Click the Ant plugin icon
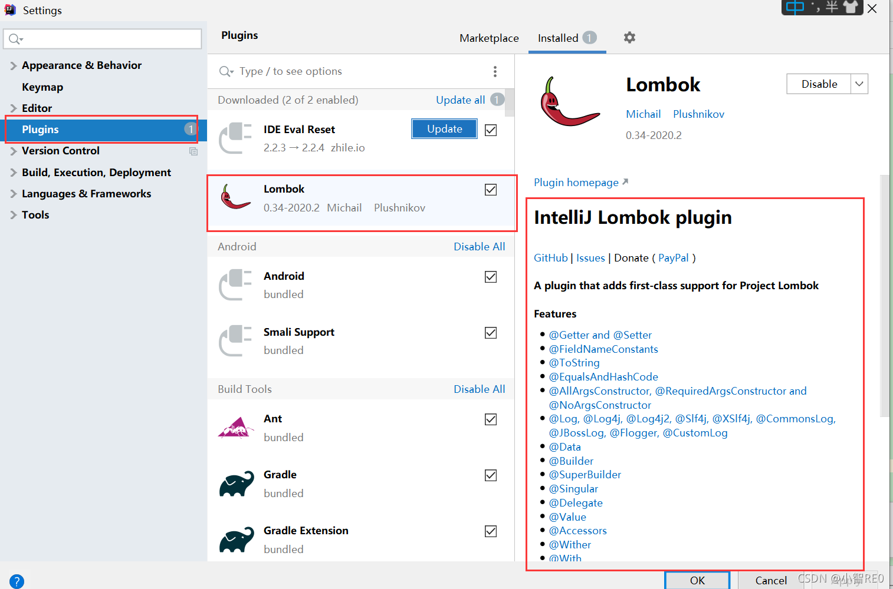The height and width of the screenshot is (589, 893). coord(235,428)
